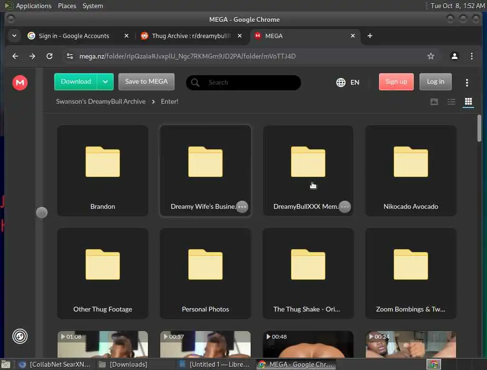The image size is (487, 370).
Task: Open the MEGA logo home icon
Action: tap(20, 83)
